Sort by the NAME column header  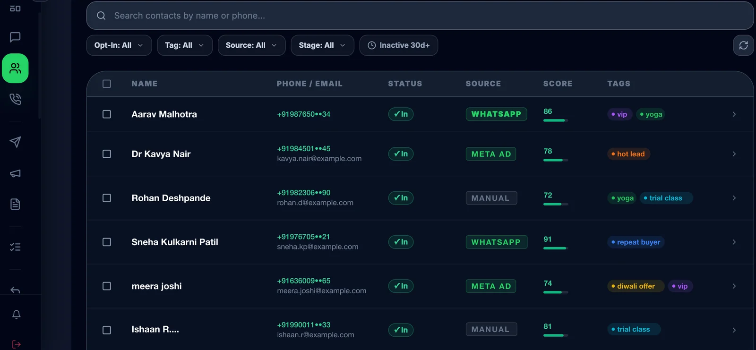145,84
